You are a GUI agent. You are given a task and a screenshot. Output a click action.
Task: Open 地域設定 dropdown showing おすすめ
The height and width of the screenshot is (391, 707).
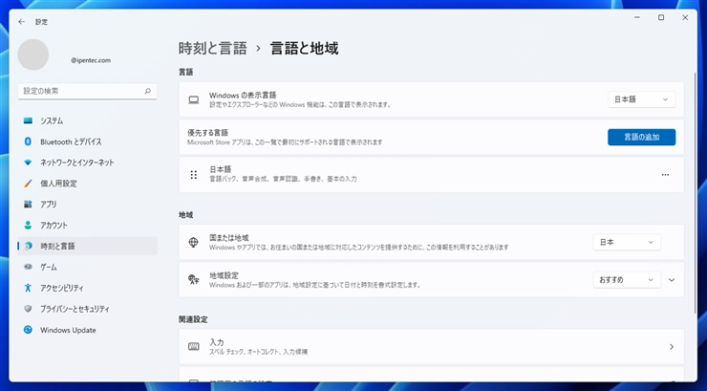[627, 280]
